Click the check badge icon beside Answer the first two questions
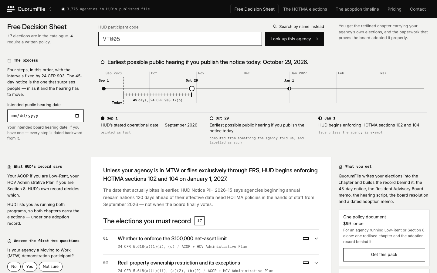 click(9, 241)
